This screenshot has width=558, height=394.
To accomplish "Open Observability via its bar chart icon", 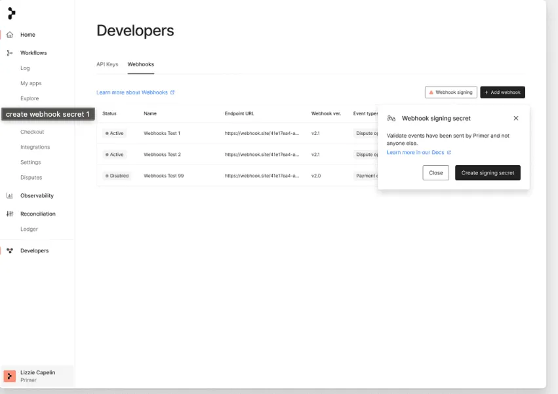I will click(10, 196).
